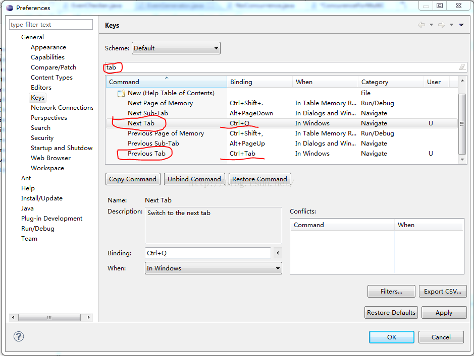Click the Cancel button
Screen dimensions: 474x356
pyautogui.click(x=441, y=337)
